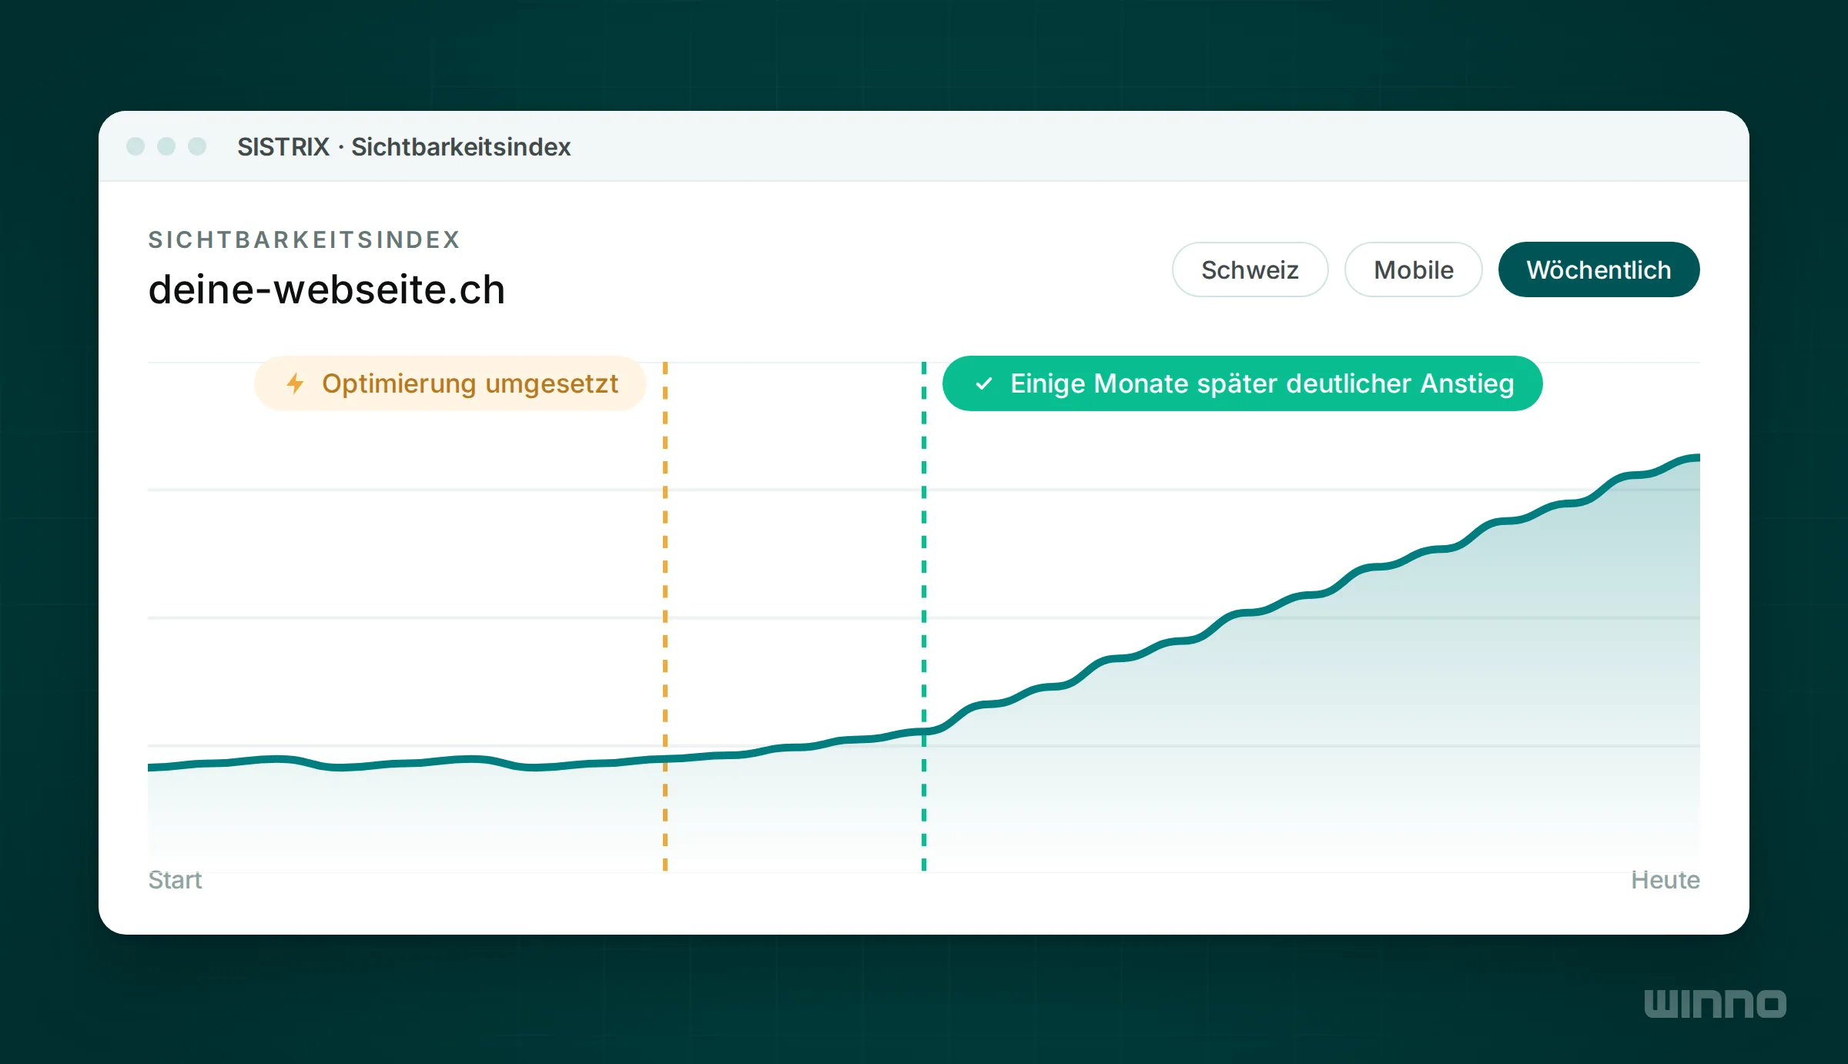
Task: Click the SICHTBARKEITSINDEX heading label
Action: 304,239
